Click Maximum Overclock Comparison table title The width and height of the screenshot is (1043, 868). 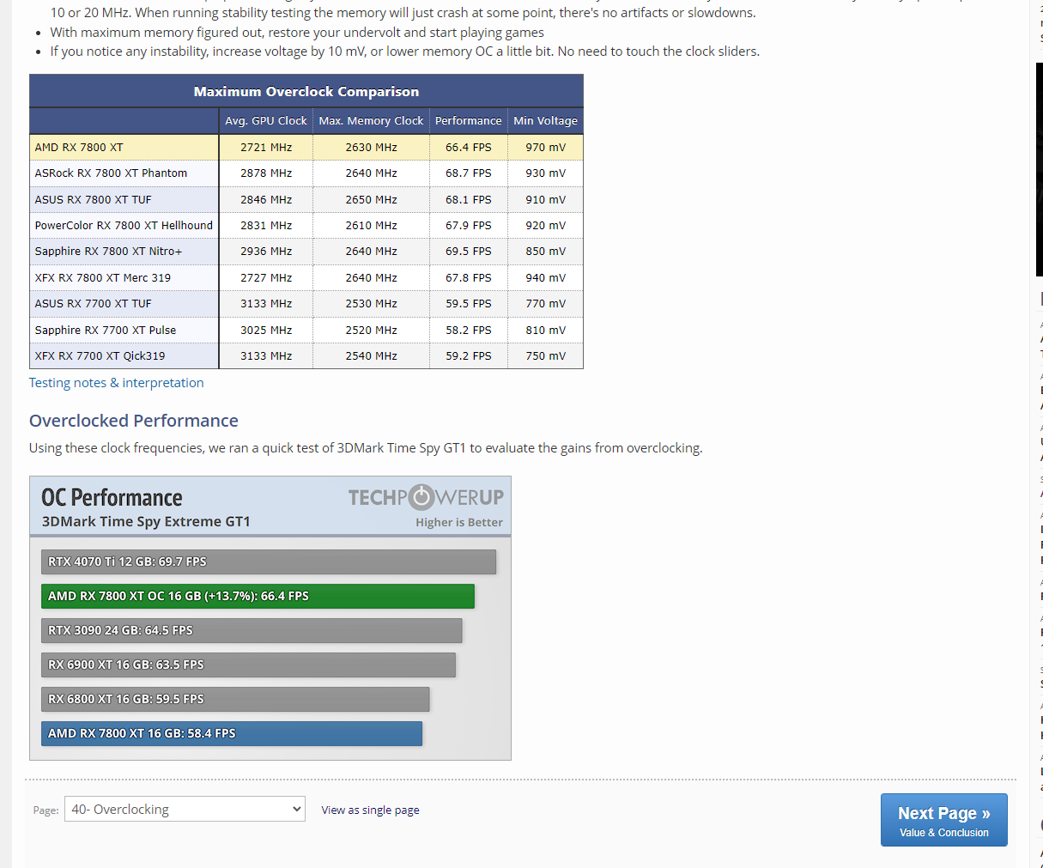point(306,91)
